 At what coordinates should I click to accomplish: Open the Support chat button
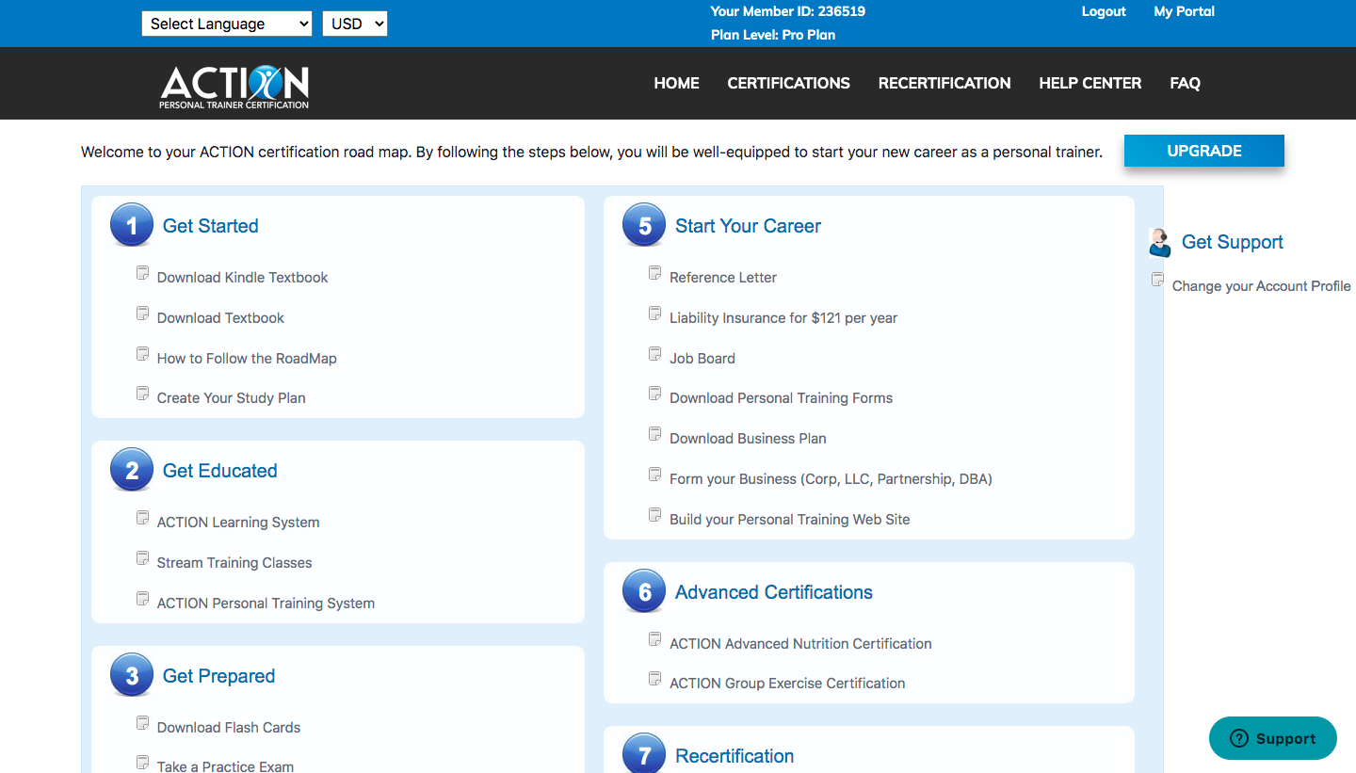[1273, 739]
